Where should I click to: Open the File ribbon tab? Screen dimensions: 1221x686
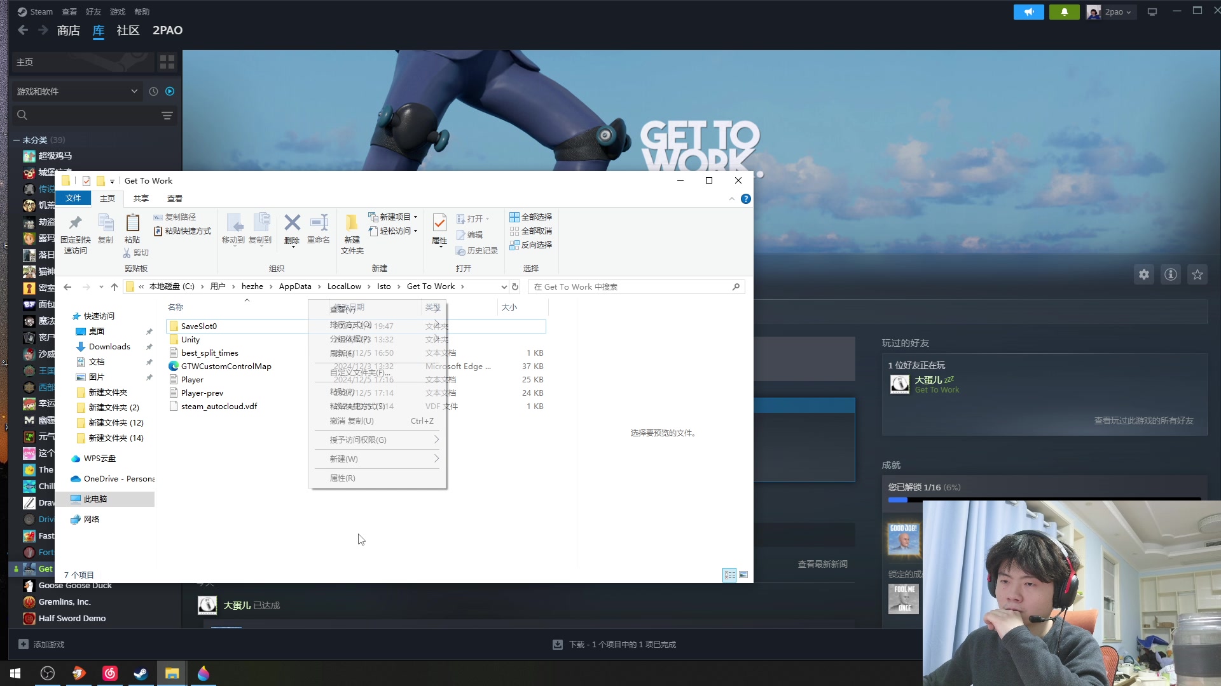click(x=73, y=198)
